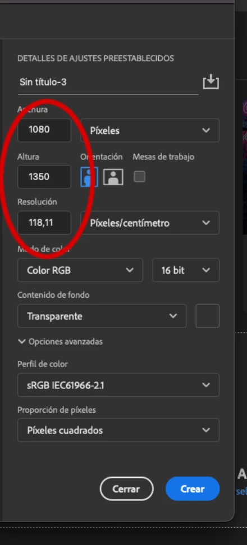Click the Crear button
The height and width of the screenshot is (545, 247).
(x=193, y=489)
